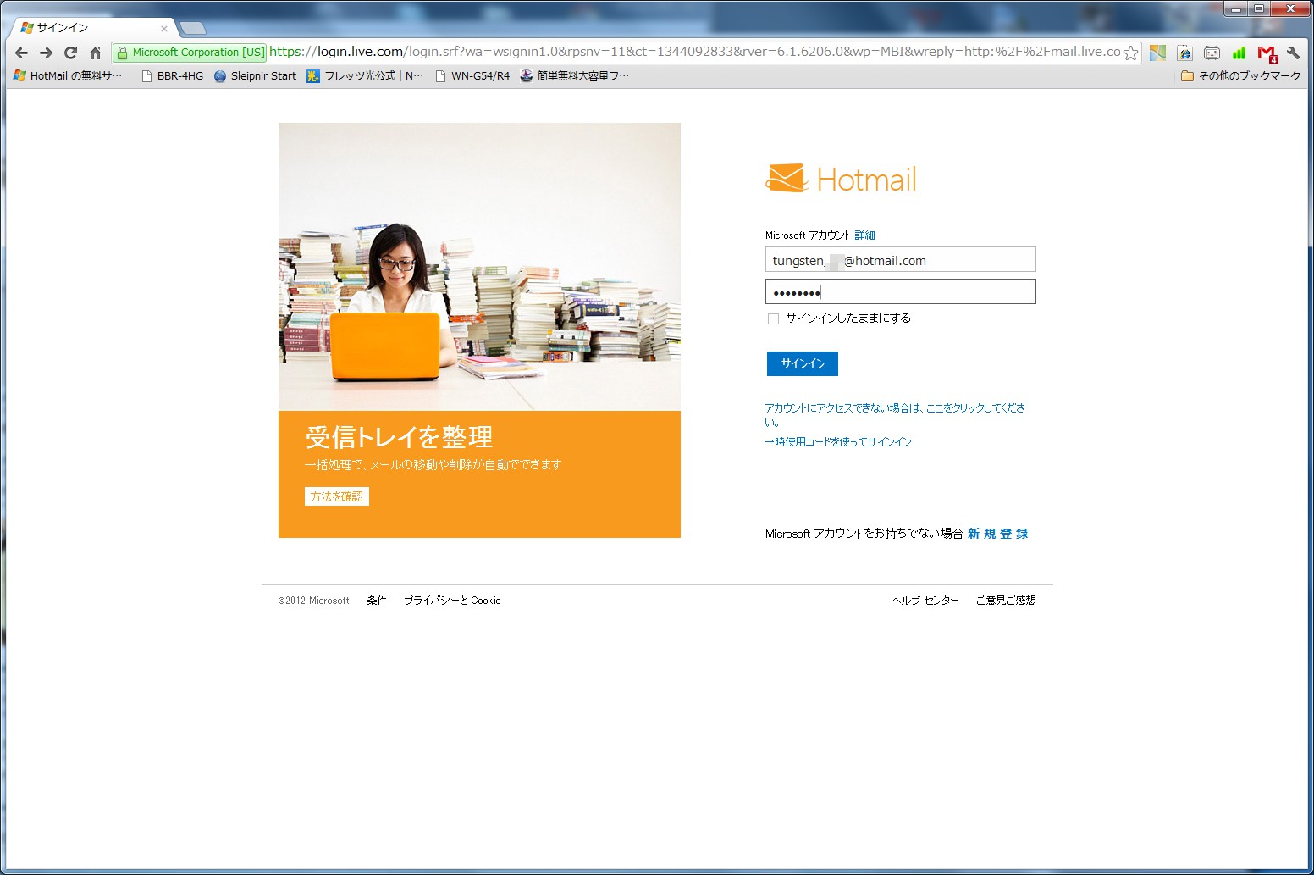Click the 新規登録 sign-up link
This screenshot has height=875, width=1314.
[x=997, y=534]
